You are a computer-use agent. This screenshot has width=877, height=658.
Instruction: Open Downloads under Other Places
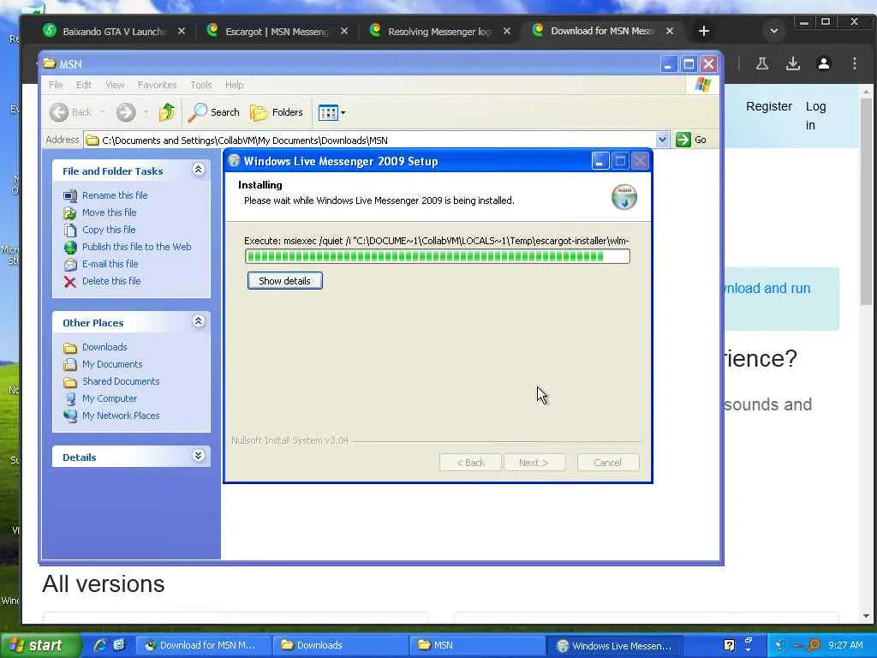click(x=104, y=347)
